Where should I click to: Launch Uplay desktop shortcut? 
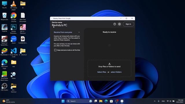pos(14,75)
